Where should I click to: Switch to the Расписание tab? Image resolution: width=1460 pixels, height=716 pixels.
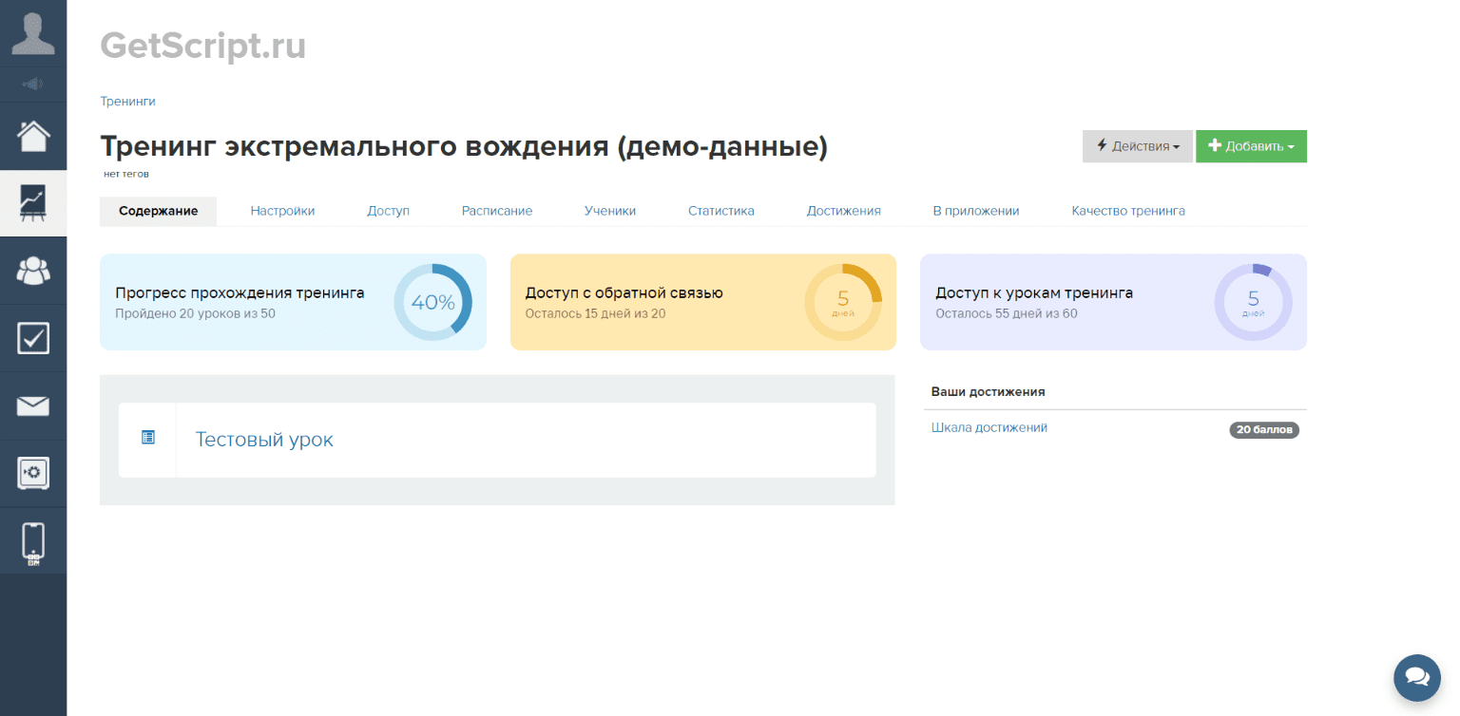(x=496, y=211)
